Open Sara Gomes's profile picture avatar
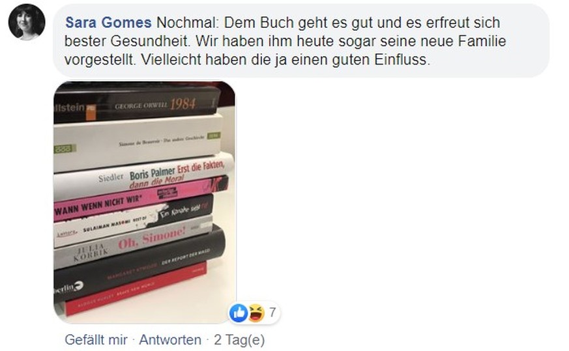 (x=27, y=21)
